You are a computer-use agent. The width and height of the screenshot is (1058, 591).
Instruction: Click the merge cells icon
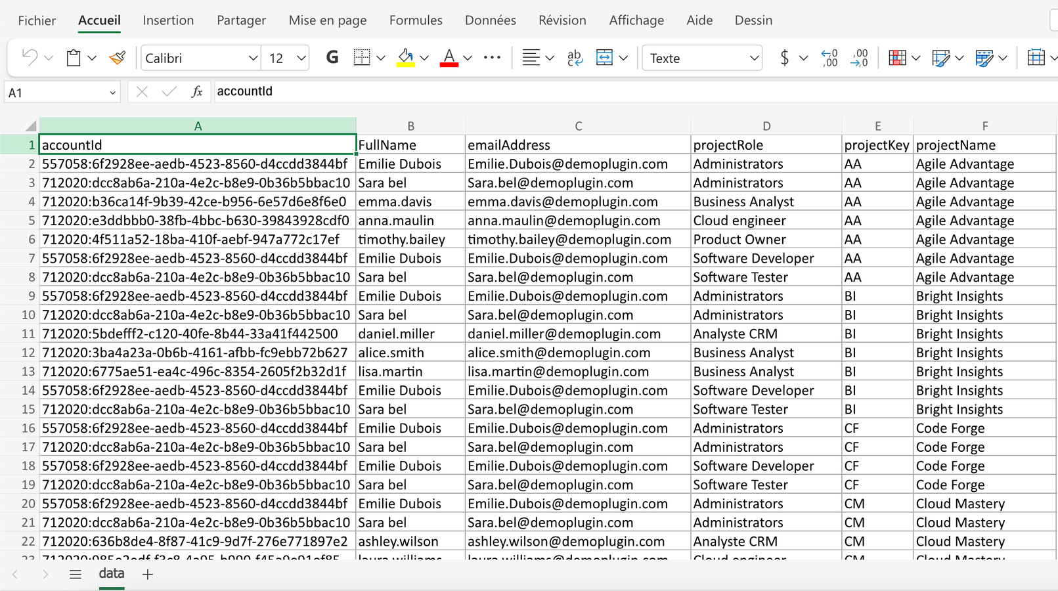pos(604,58)
